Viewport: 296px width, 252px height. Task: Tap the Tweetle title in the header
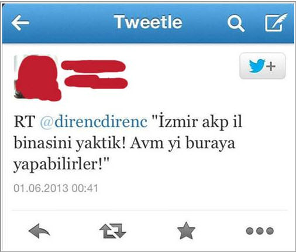point(148,22)
